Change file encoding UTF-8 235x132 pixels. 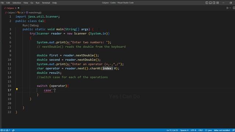click(x=194, y=131)
